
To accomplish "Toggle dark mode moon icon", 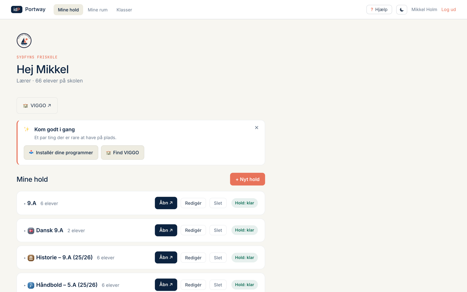I will click(x=402, y=10).
